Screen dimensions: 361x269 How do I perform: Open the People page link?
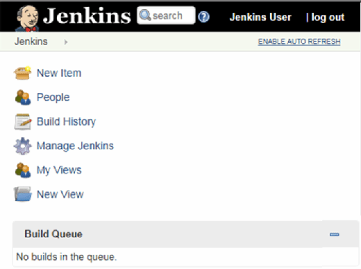tap(53, 97)
